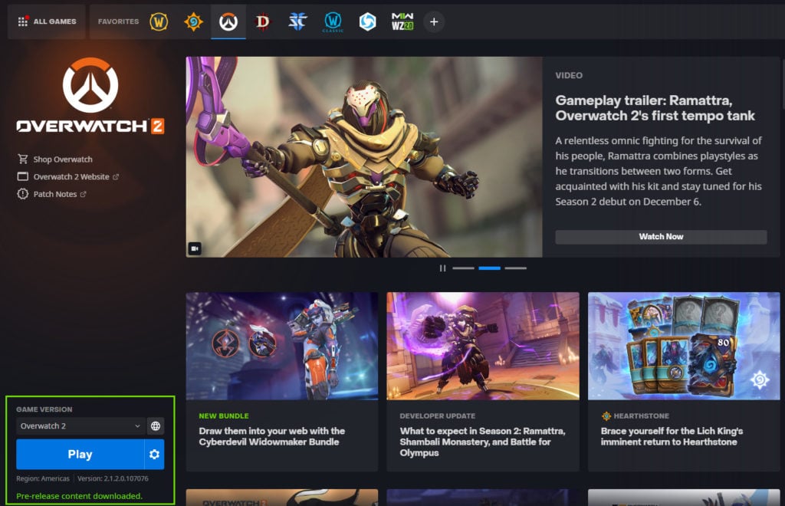Expand the Game Version dropdown
This screenshot has width=785, height=506.
pyautogui.click(x=80, y=426)
